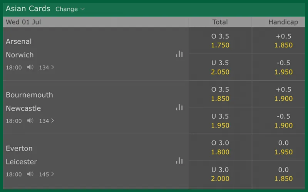
Task: Expand 145 more markets for Everton v Leicester
Action: point(47,174)
